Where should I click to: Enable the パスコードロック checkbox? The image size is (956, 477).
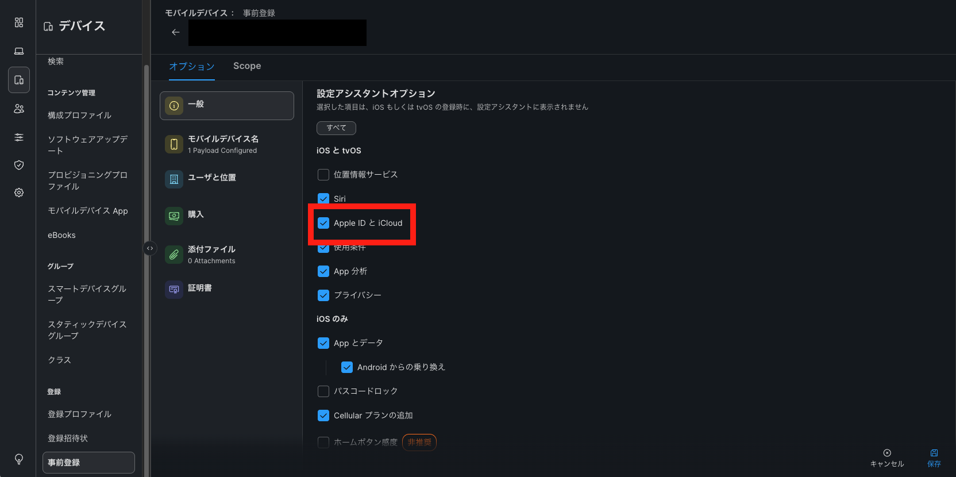pyautogui.click(x=323, y=391)
